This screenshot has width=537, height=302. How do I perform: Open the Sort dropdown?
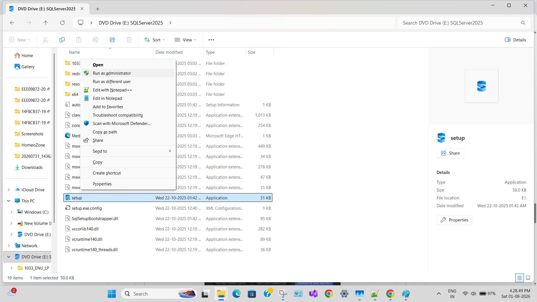[155, 40]
